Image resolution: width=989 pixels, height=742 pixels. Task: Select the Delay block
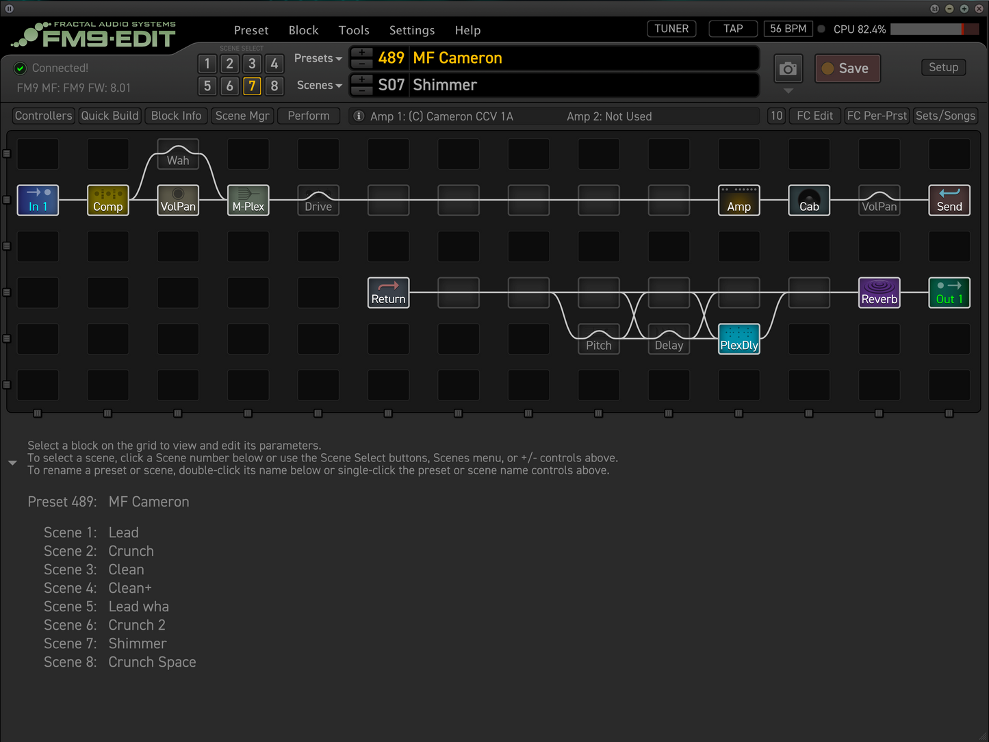669,339
